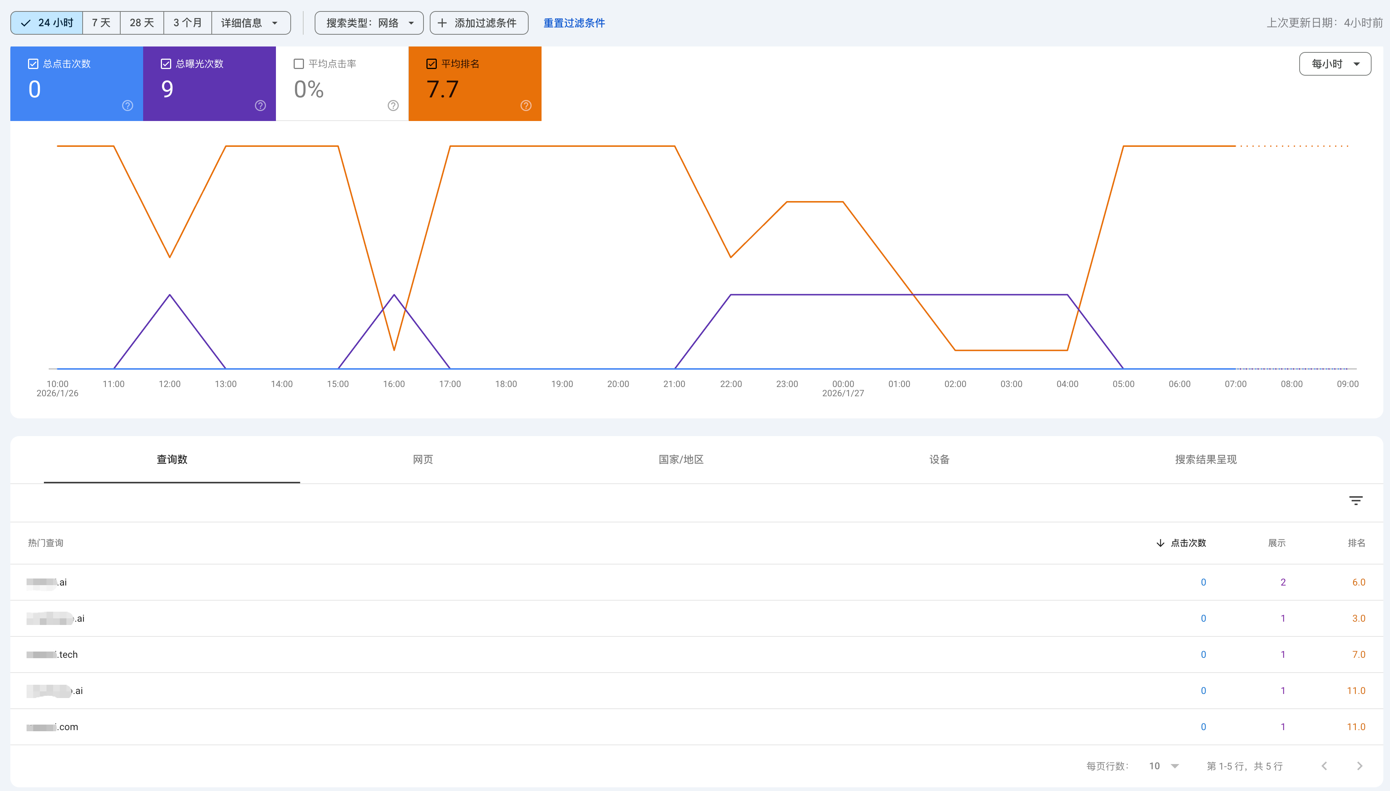The image size is (1390, 791).
Task: Open the table filter rows icon
Action: (1355, 500)
